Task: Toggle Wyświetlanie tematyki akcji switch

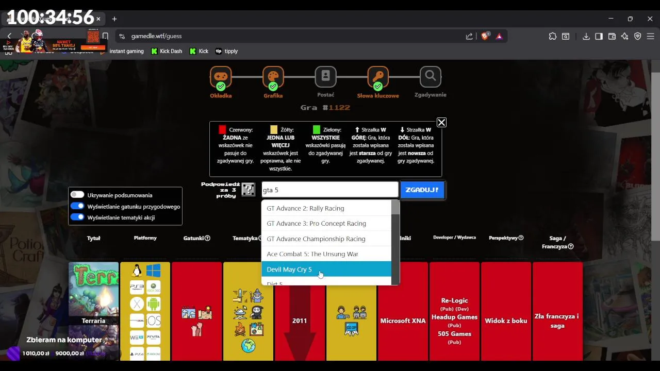Action: 77,217
